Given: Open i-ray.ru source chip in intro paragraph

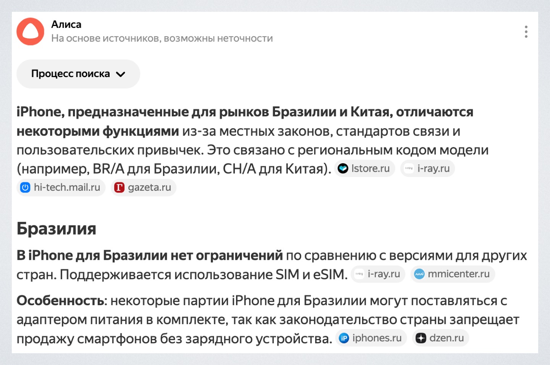Looking at the screenshot, I should click(x=428, y=169).
